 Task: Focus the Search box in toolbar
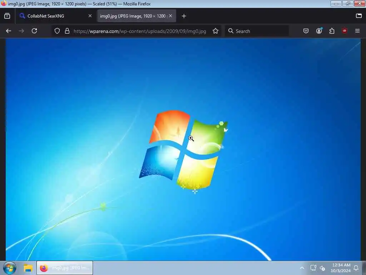(x=257, y=31)
